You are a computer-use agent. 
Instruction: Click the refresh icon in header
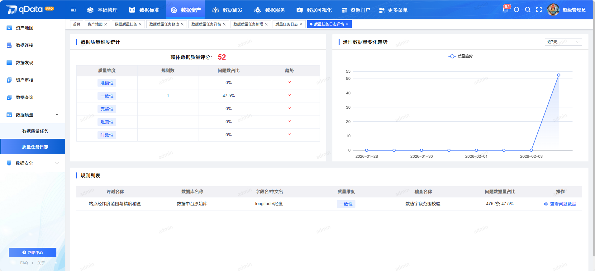[x=516, y=10]
